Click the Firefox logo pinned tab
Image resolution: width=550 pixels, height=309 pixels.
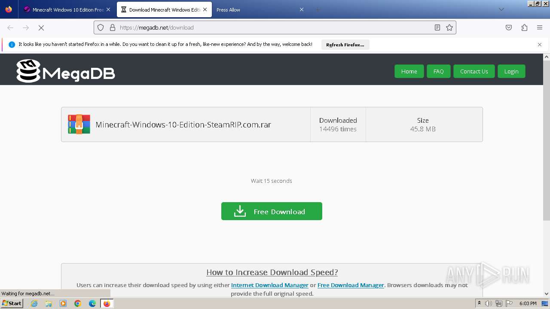(x=9, y=9)
